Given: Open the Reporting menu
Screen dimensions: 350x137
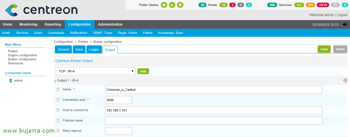Looking at the screenshot, I should 53,24.
